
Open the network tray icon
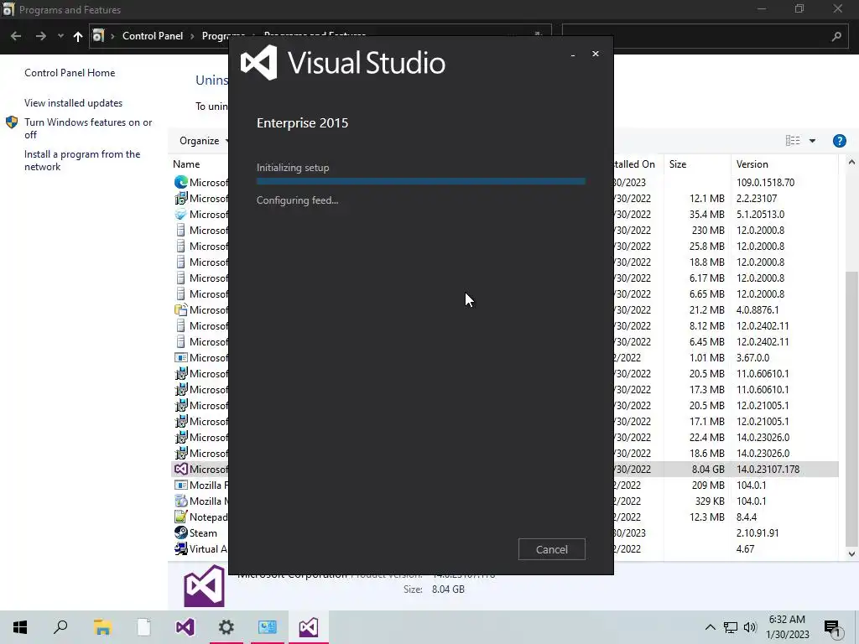coord(731,627)
